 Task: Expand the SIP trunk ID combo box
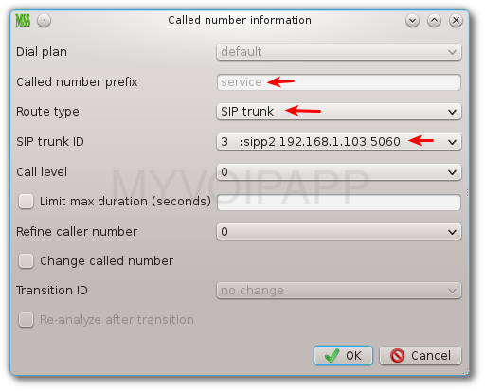pyautogui.click(x=339, y=142)
